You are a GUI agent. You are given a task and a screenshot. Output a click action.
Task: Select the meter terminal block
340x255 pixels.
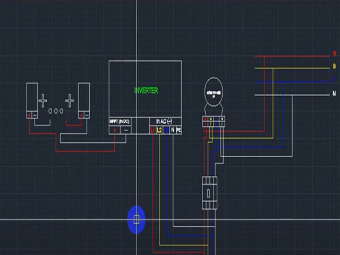pyautogui.click(x=214, y=122)
